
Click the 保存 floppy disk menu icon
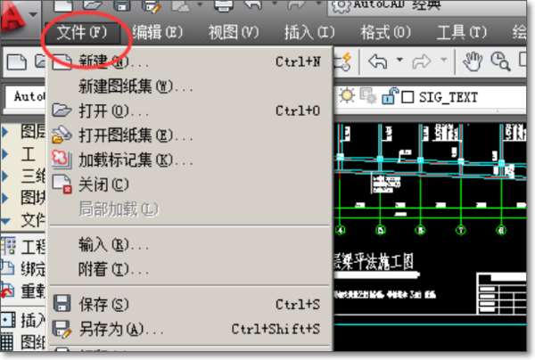point(62,303)
